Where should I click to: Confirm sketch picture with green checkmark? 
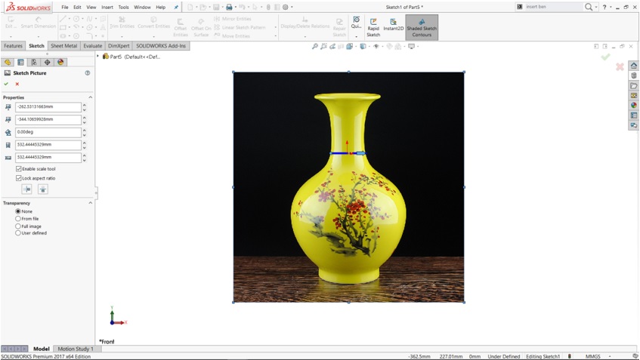pos(6,84)
